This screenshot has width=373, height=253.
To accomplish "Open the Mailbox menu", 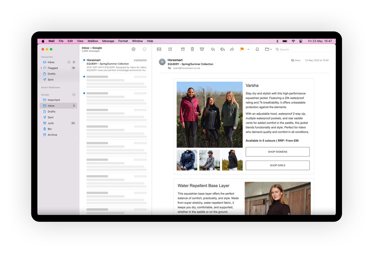I will pyautogui.click(x=93, y=41).
